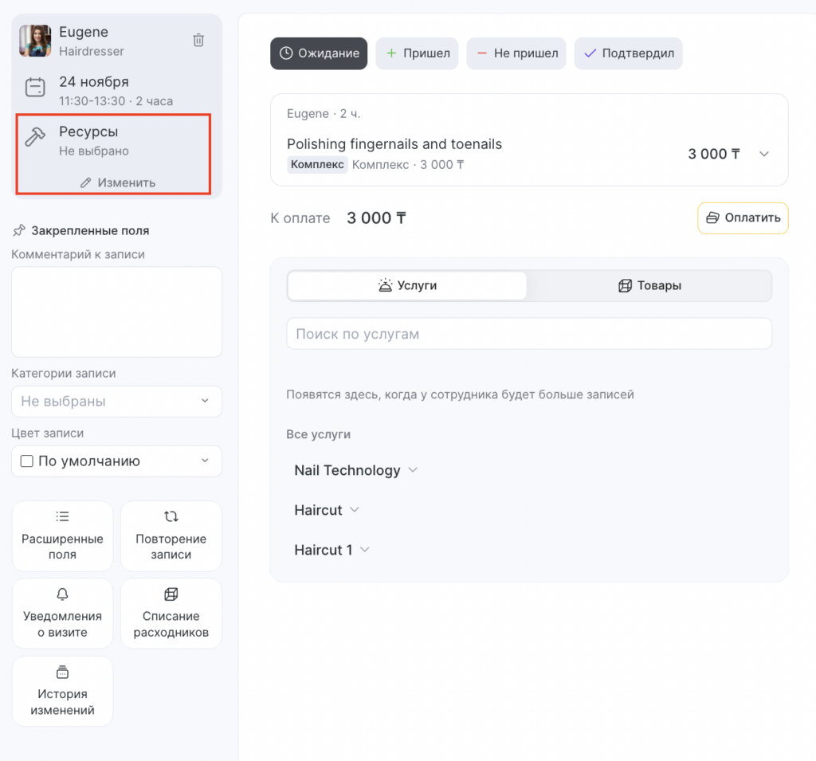Click Изменить under Ресурсы
The image size is (816, 761).
coord(118,182)
